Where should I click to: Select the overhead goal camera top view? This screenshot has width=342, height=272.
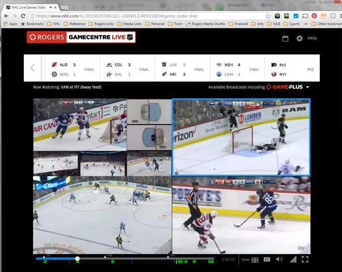pyautogui.click(x=149, y=111)
